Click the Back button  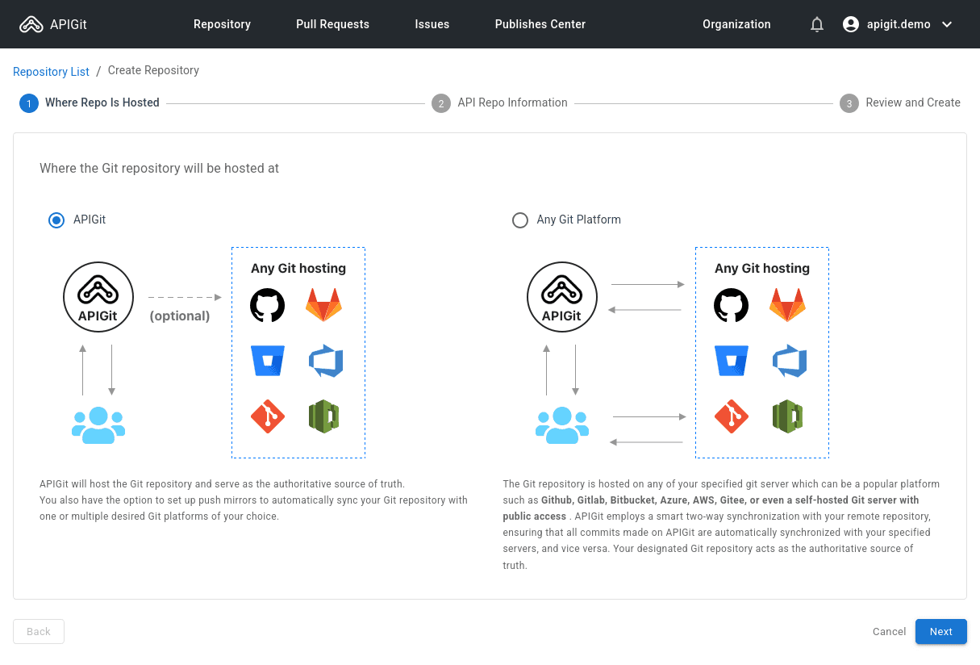coord(39,632)
